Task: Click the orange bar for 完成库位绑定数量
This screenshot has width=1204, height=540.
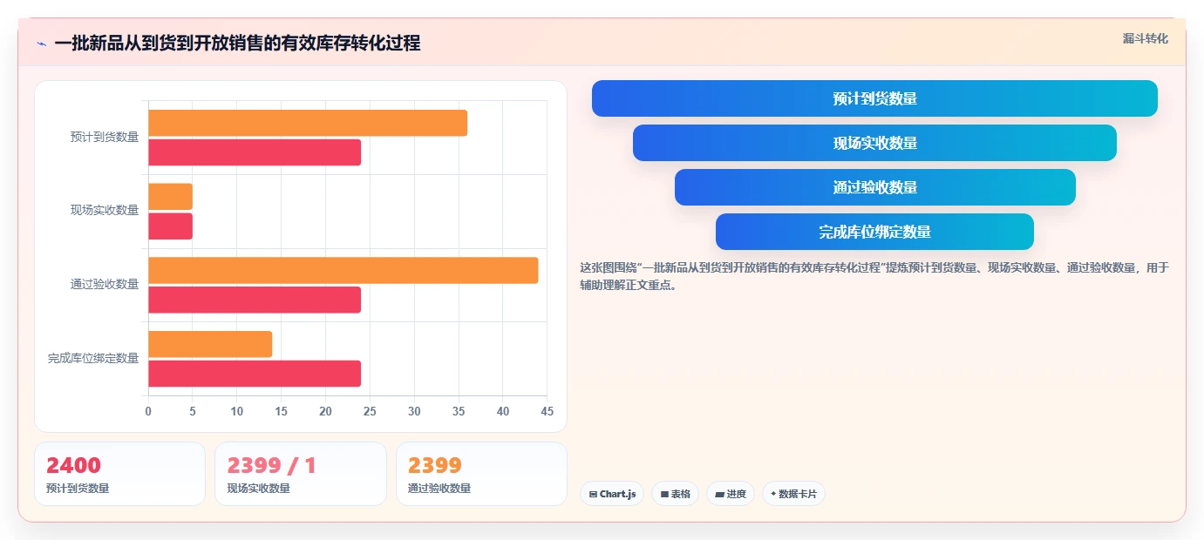Action: tap(210, 344)
